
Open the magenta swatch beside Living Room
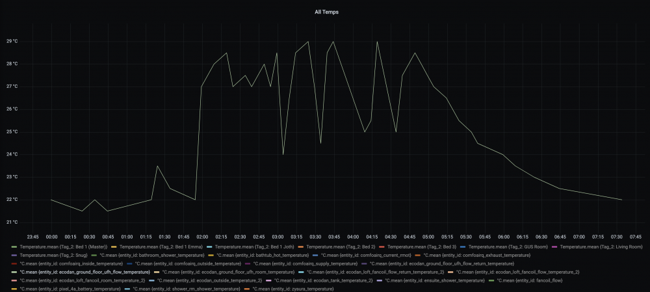(554, 246)
